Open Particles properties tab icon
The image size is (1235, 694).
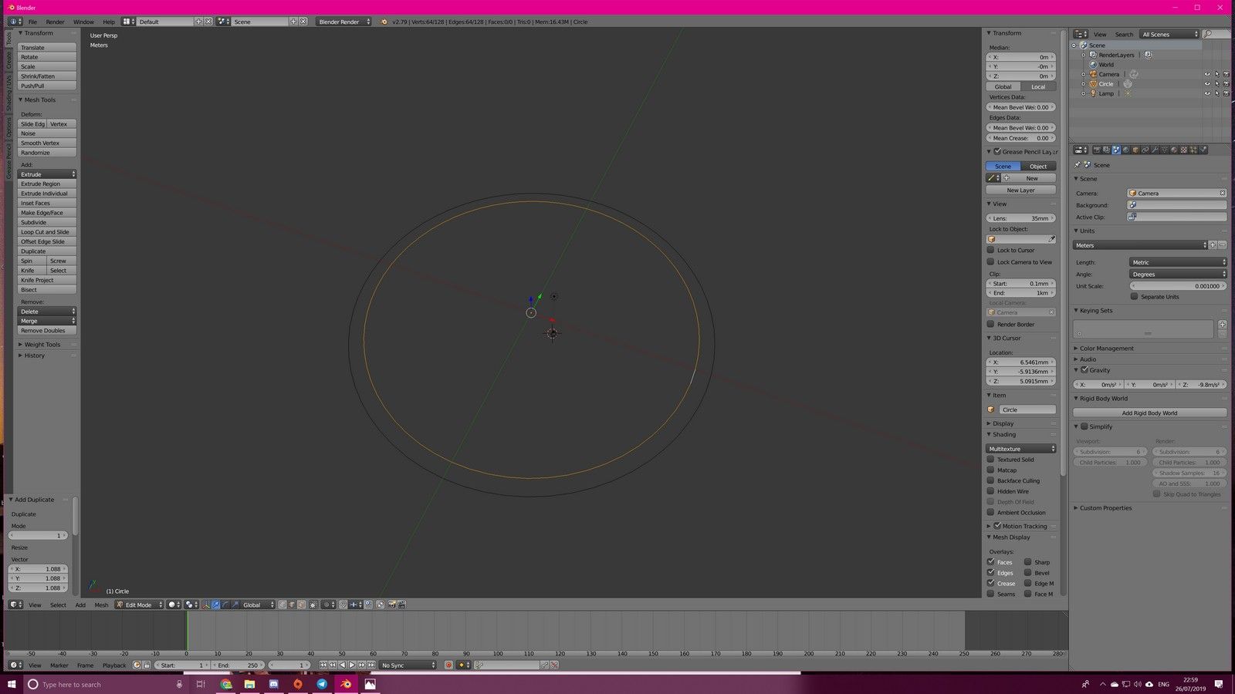pyautogui.click(x=1193, y=150)
